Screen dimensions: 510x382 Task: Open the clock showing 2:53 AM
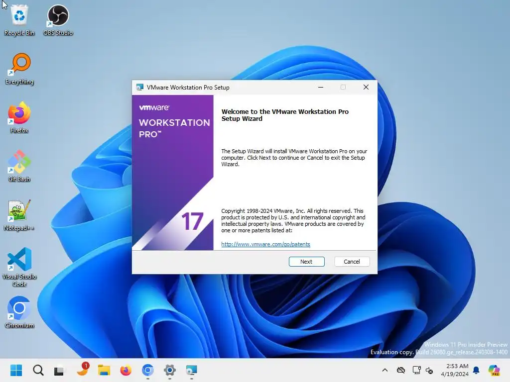pos(455,370)
